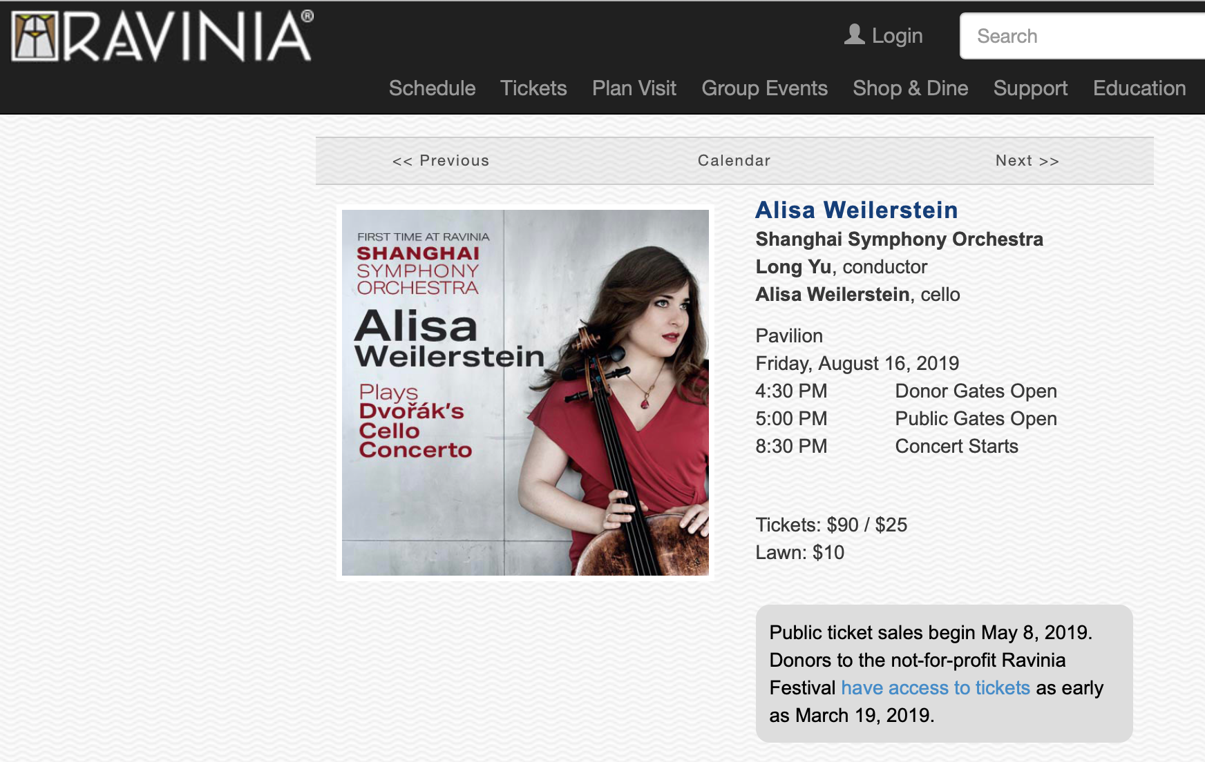Open the Login link
Image resolution: width=1205 pixels, height=762 pixels.
tap(897, 36)
